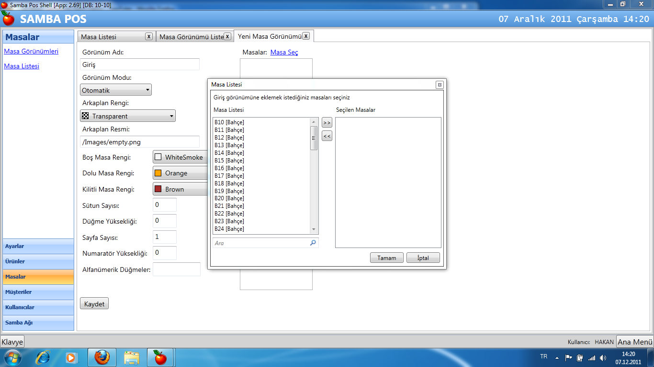Open Internet Explorer from the taskbar
The width and height of the screenshot is (654, 367).
pos(43,357)
